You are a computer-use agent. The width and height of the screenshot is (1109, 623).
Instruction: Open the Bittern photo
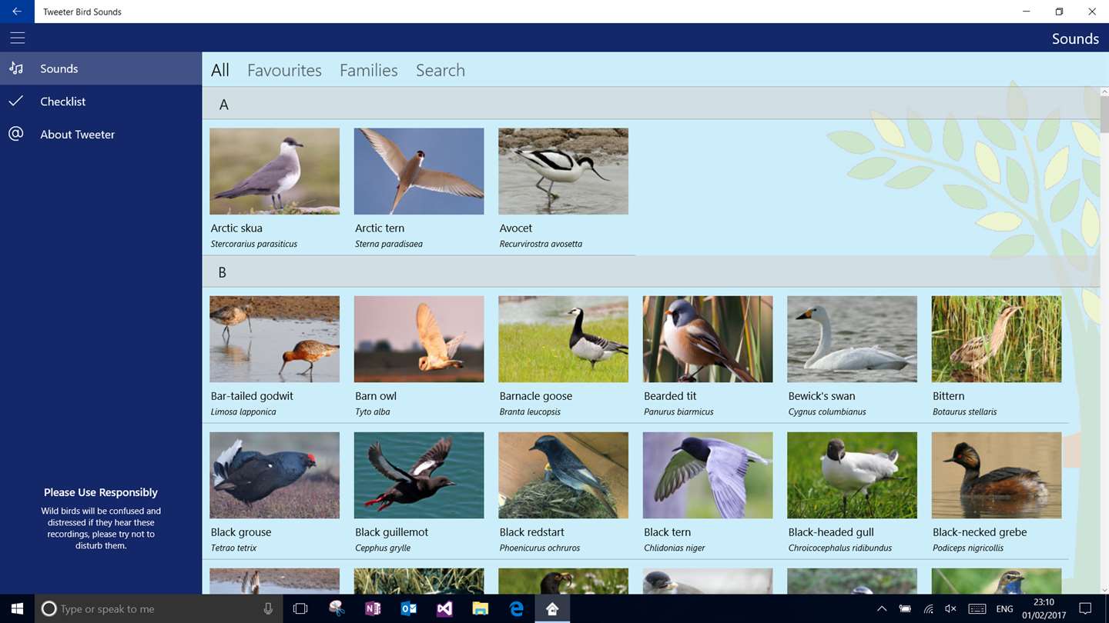click(x=997, y=339)
